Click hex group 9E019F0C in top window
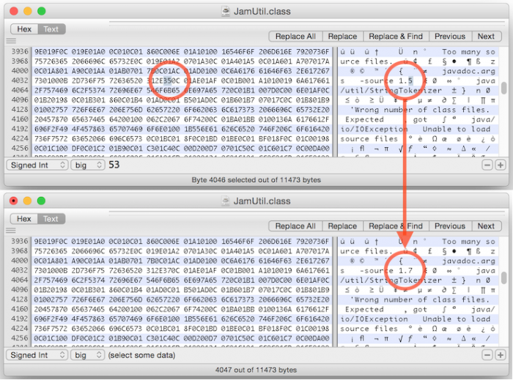The width and height of the screenshot is (513, 380). (x=51, y=52)
